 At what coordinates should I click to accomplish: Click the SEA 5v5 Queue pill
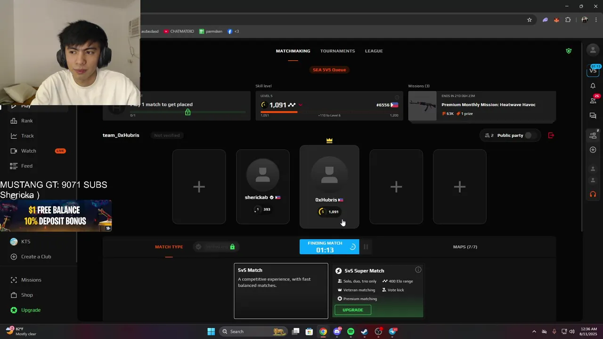coord(329,70)
